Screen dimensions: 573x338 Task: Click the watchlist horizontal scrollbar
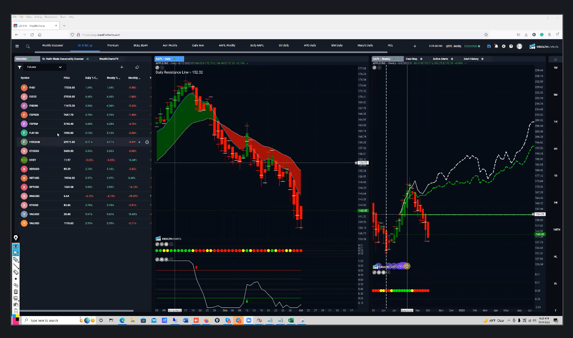click(77, 311)
